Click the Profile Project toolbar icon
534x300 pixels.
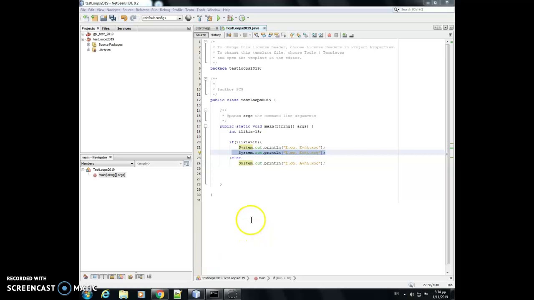(242, 18)
